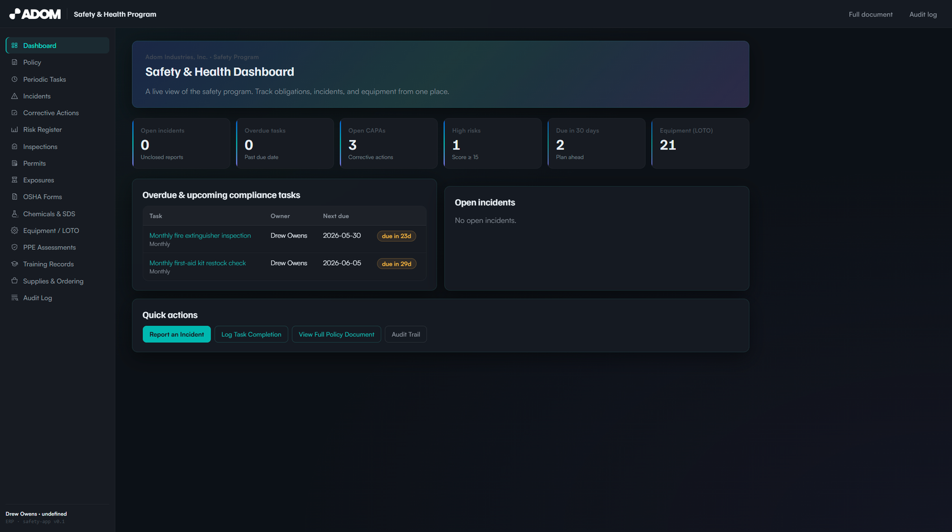Viewport: 952px width, 532px height.
Task: Click the Inspections icon in sidebar
Action: click(x=15, y=146)
